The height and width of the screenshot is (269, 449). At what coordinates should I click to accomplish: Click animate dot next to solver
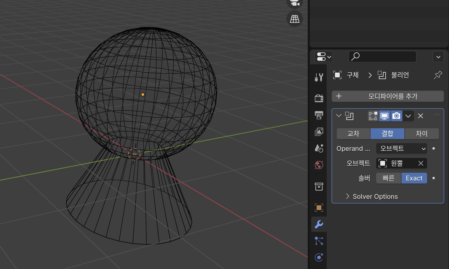coord(434,178)
